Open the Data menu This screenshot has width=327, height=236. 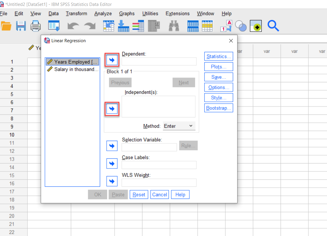(53, 14)
